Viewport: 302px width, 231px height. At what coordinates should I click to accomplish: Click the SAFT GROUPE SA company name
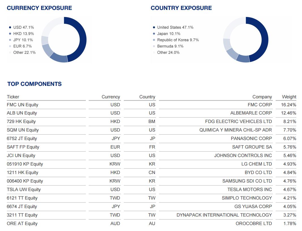[252, 147]
